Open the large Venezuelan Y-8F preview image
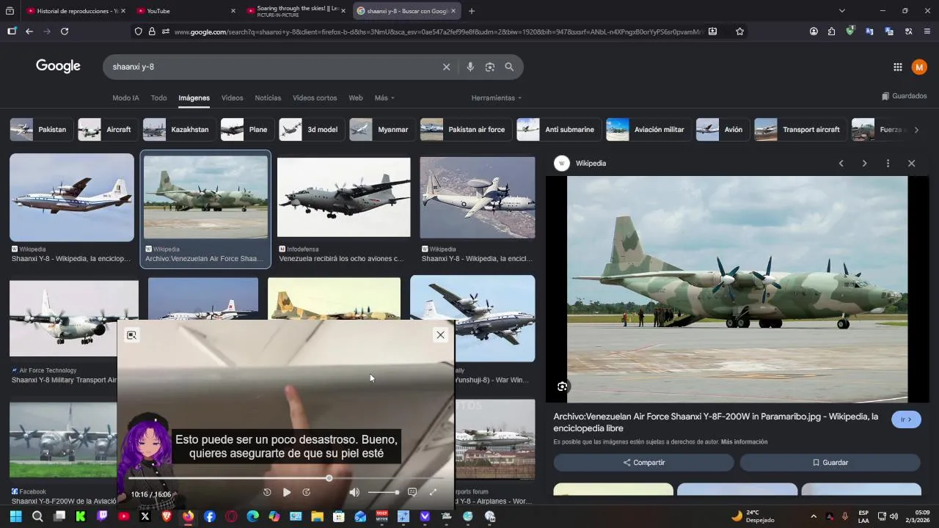This screenshot has height=528, width=939. (737, 289)
